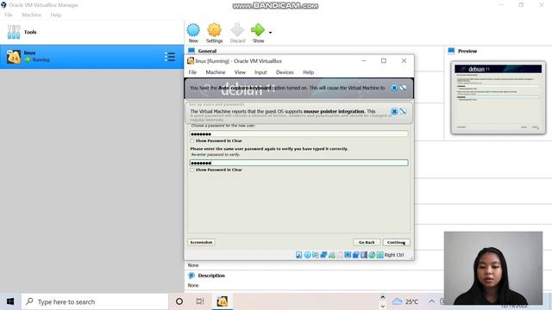Open the Windows Start menu
Image resolution: width=552 pixels, height=310 pixels.
coord(10,301)
